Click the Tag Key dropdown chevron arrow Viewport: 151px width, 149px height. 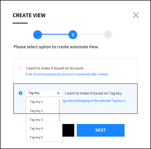pos(58,93)
